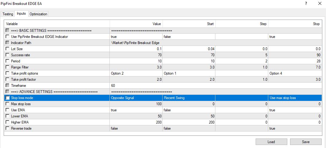
Task: Open the Inputs tab
Action: pyautogui.click(x=22, y=14)
